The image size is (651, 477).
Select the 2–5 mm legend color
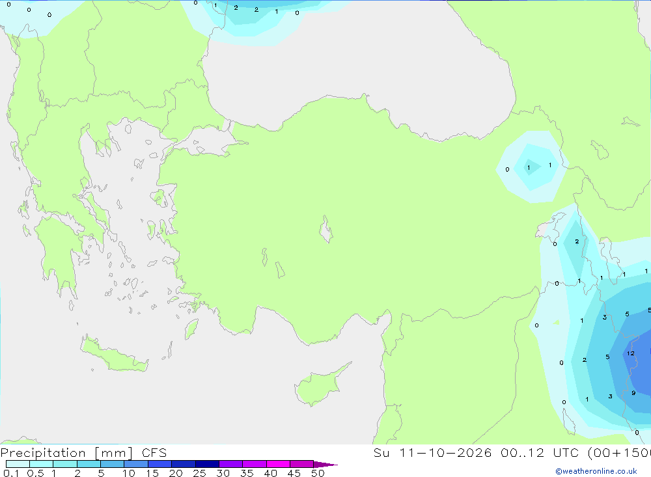tap(89, 464)
